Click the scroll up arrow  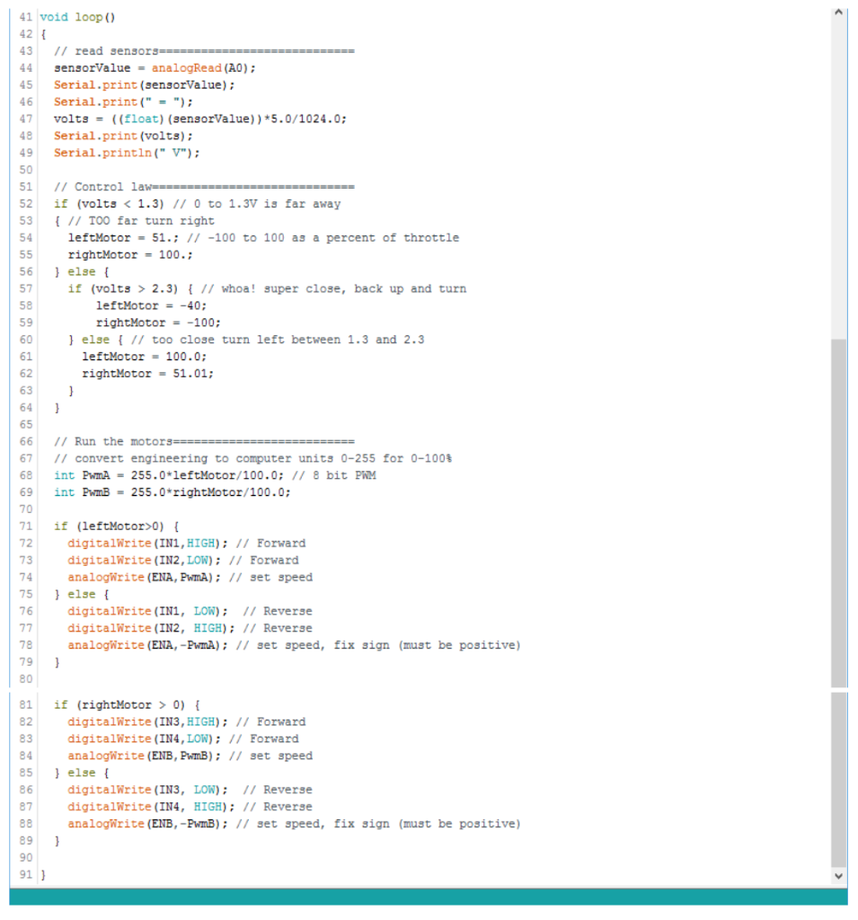click(x=838, y=11)
